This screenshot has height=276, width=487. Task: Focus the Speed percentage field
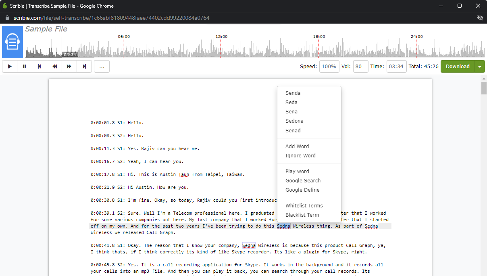pos(329,67)
